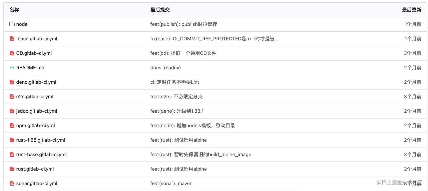
Task: View commit 'feat(cd): 提取一个通用CD文件'
Action: pos(183,53)
